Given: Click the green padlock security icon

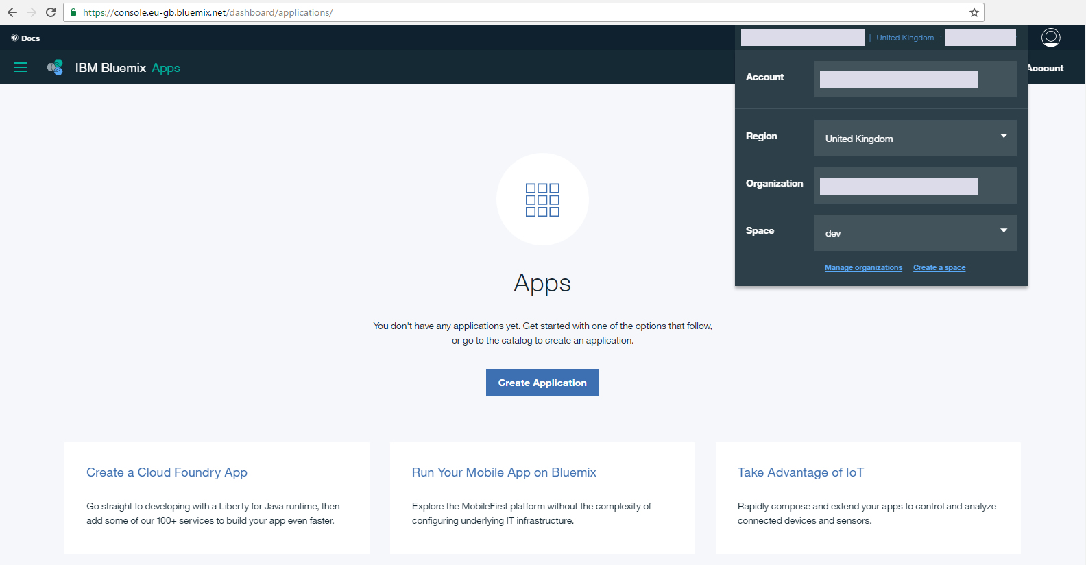Looking at the screenshot, I should click(x=73, y=12).
